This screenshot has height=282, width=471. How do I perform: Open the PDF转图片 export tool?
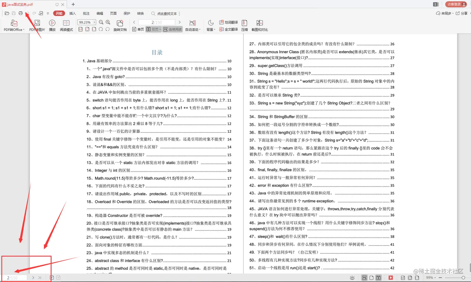(x=37, y=25)
